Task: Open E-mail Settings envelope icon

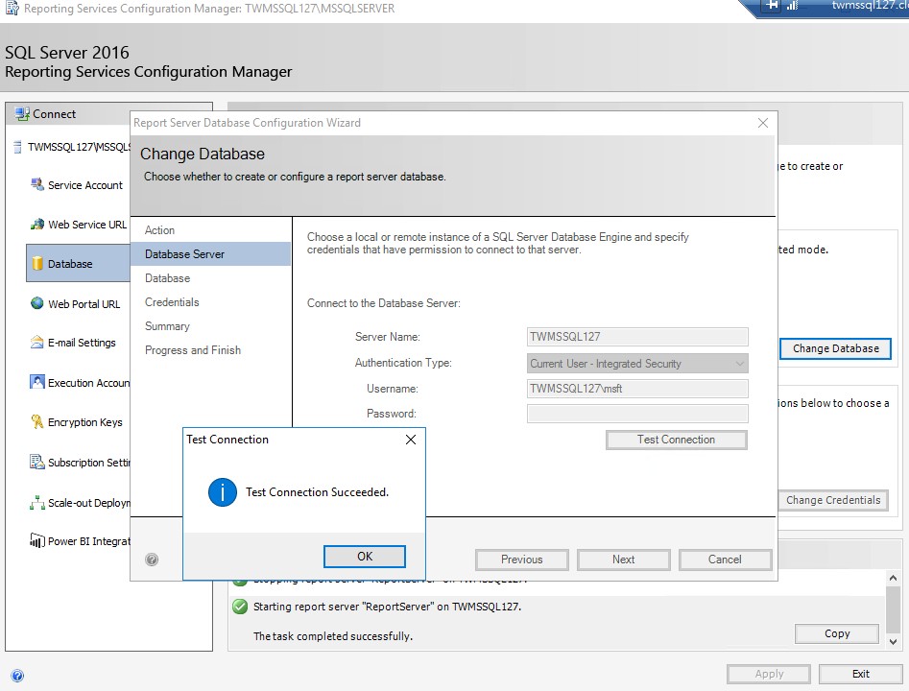Action: [37, 343]
